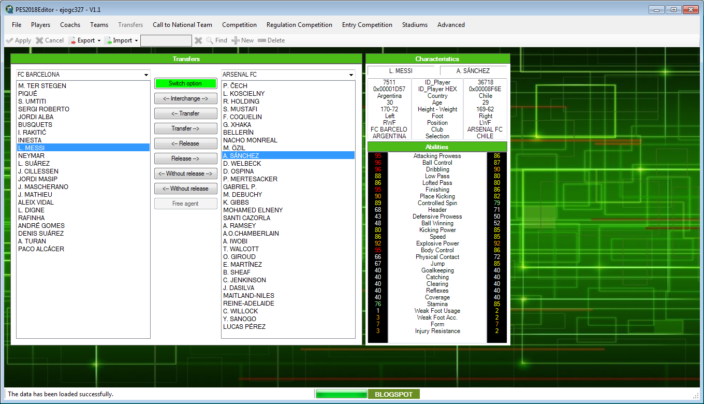Image resolution: width=704 pixels, height=404 pixels.
Task: Open the Coachs menu
Action: coord(70,25)
